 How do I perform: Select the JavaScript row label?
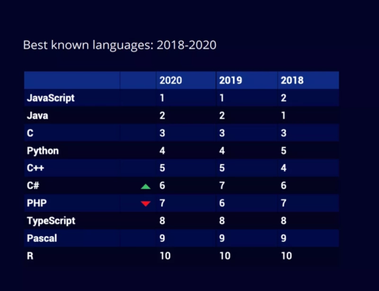click(x=51, y=98)
